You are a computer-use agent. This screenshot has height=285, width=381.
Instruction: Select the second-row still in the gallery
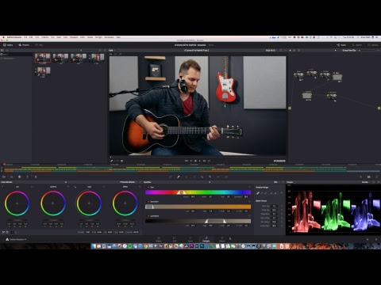pos(43,71)
